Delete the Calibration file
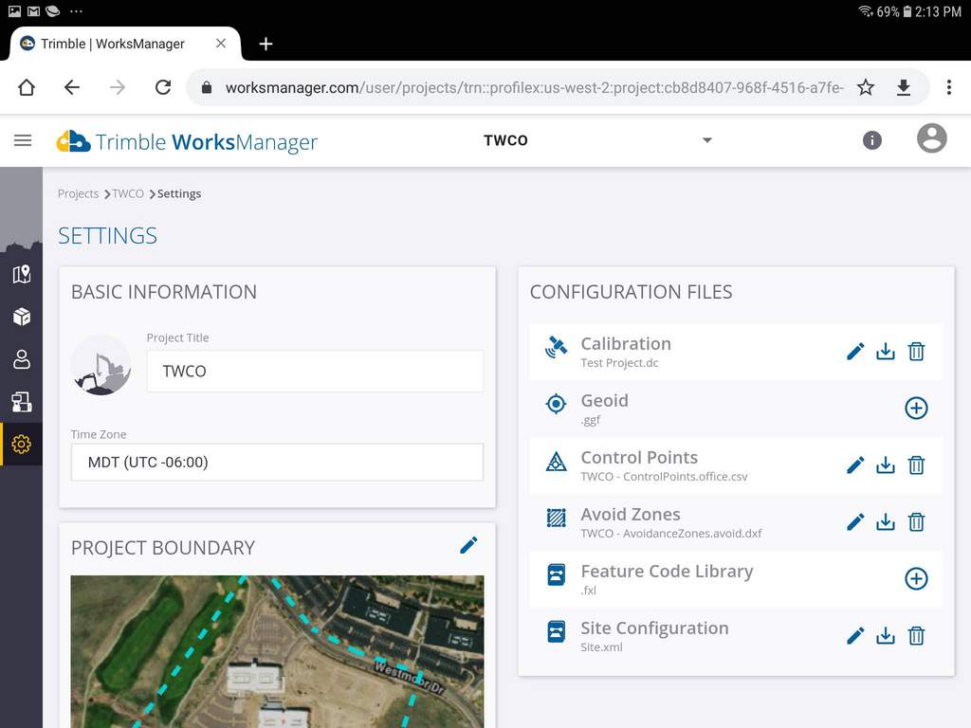 [x=916, y=352]
